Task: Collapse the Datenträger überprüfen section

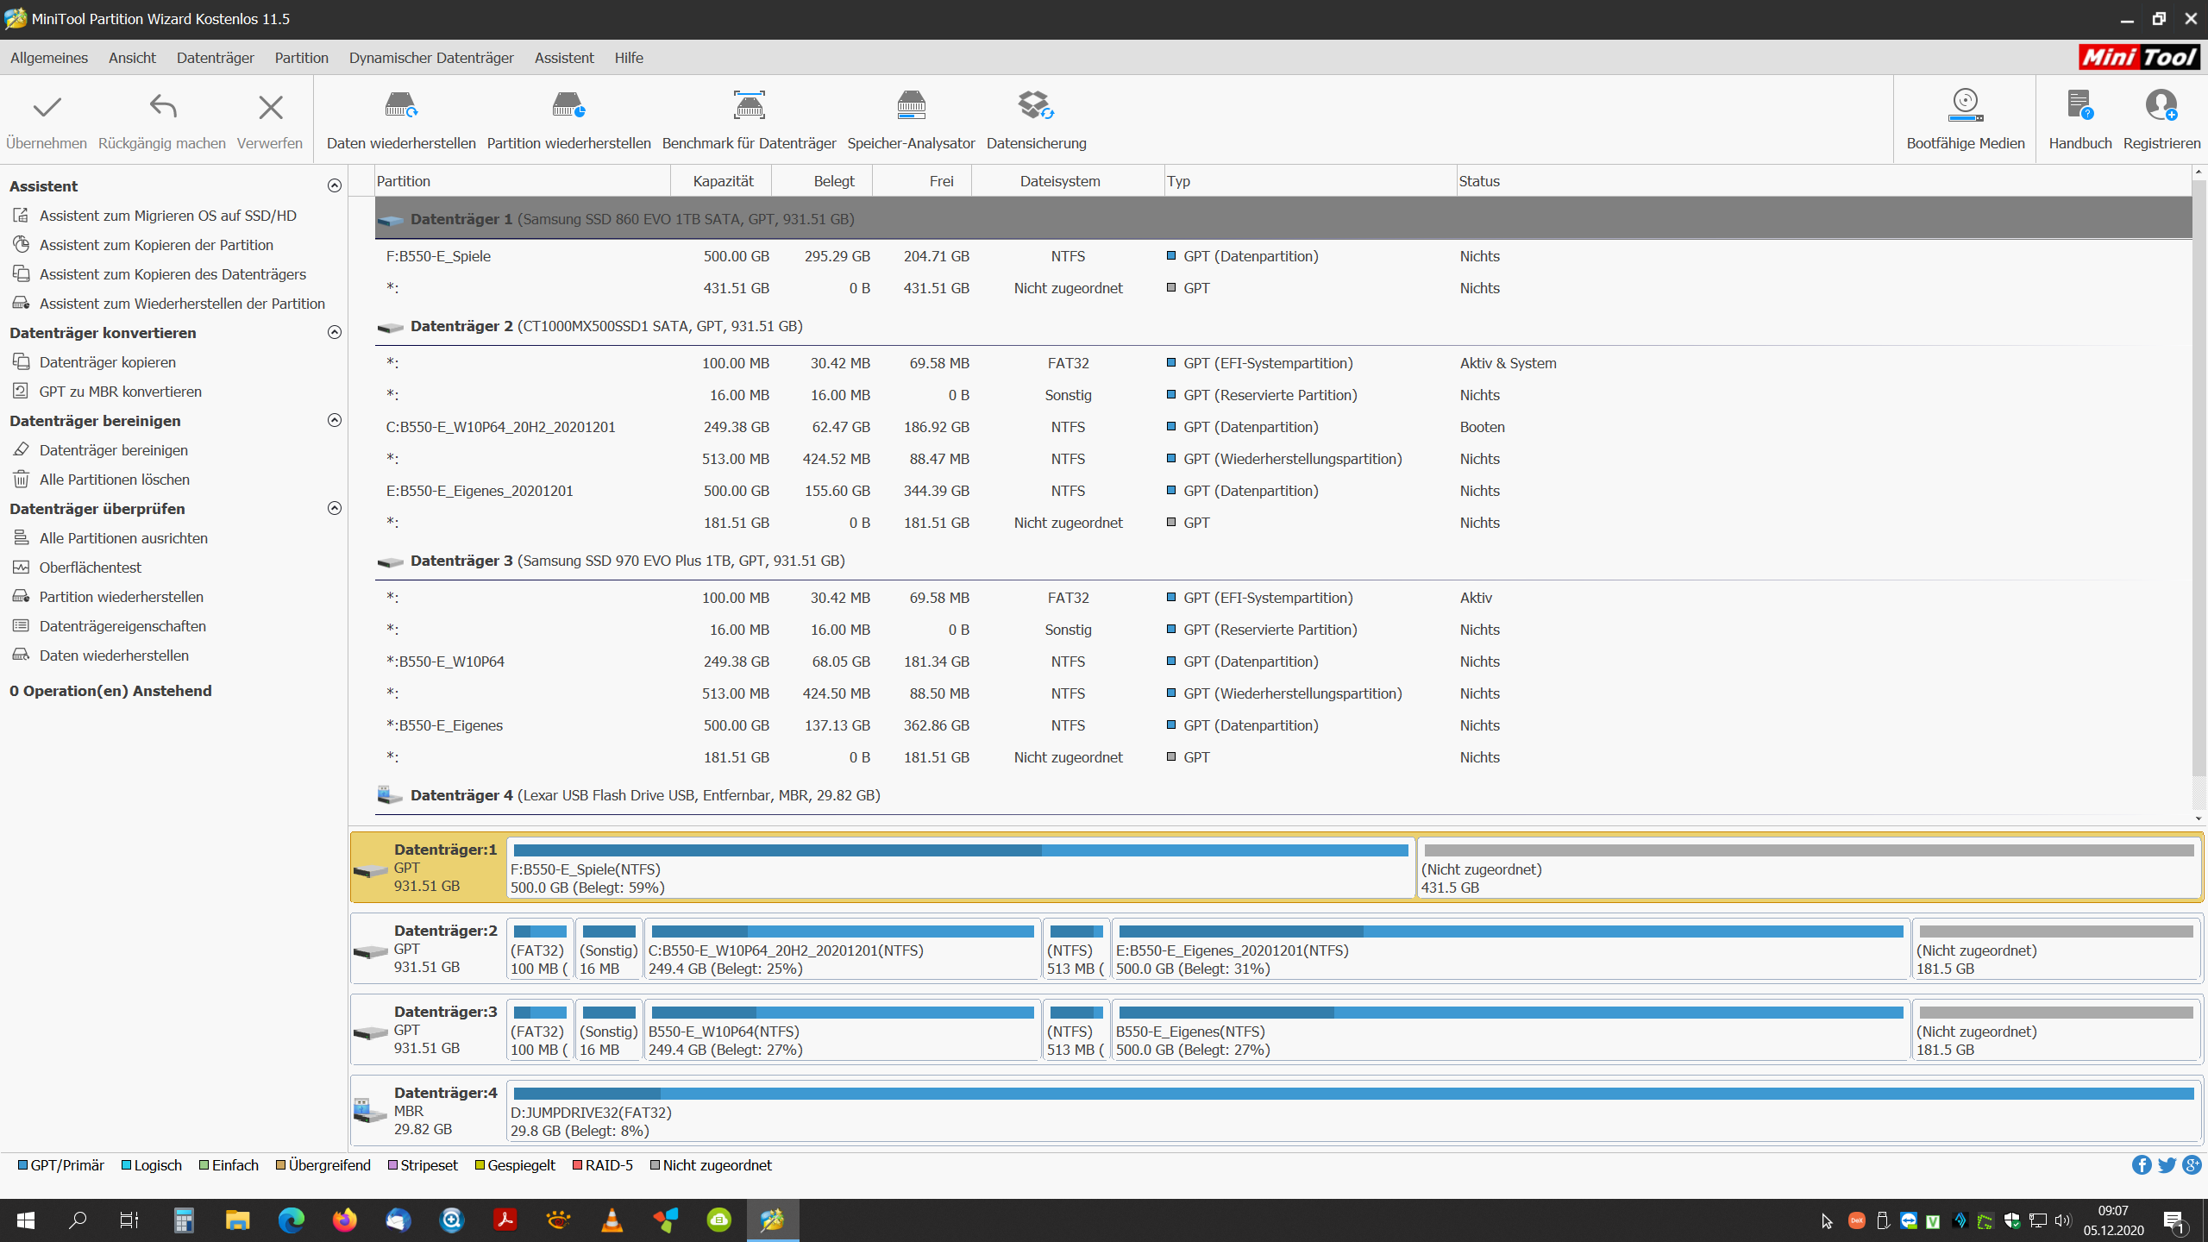Action: click(335, 509)
